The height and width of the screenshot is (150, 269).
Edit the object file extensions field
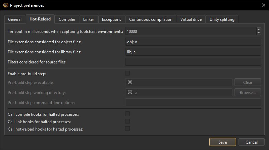(x=193, y=42)
